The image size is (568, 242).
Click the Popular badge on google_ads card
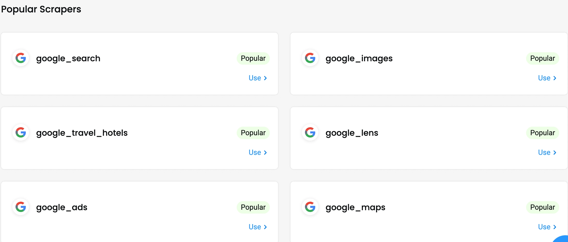pos(253,207)
